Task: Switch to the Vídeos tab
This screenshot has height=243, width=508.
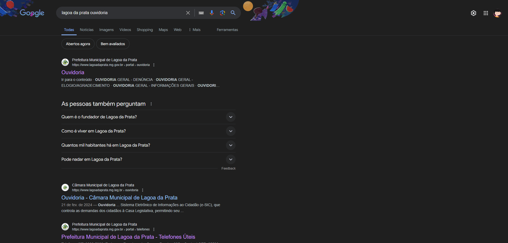Action: point(125,30)
